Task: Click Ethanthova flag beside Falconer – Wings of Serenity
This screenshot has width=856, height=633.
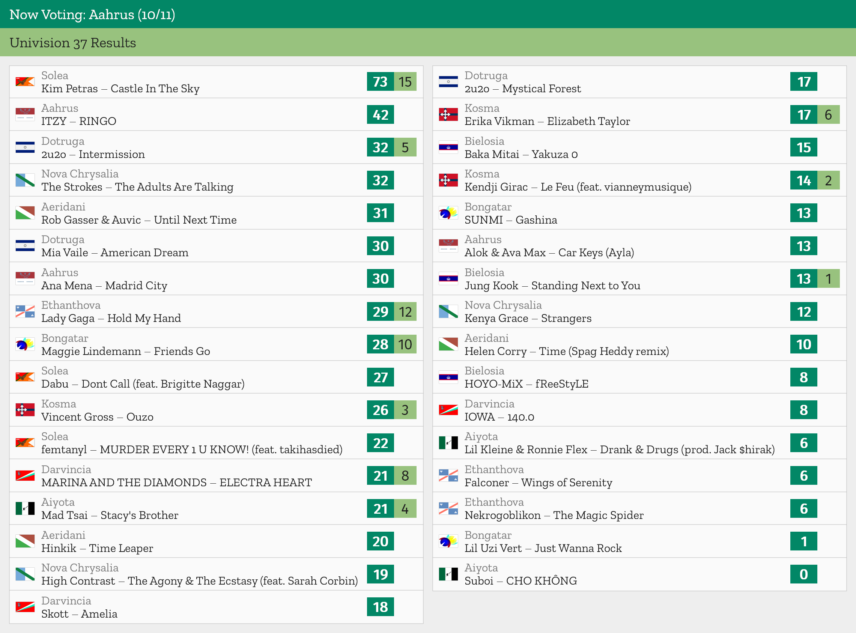Action: coord(448,475)
